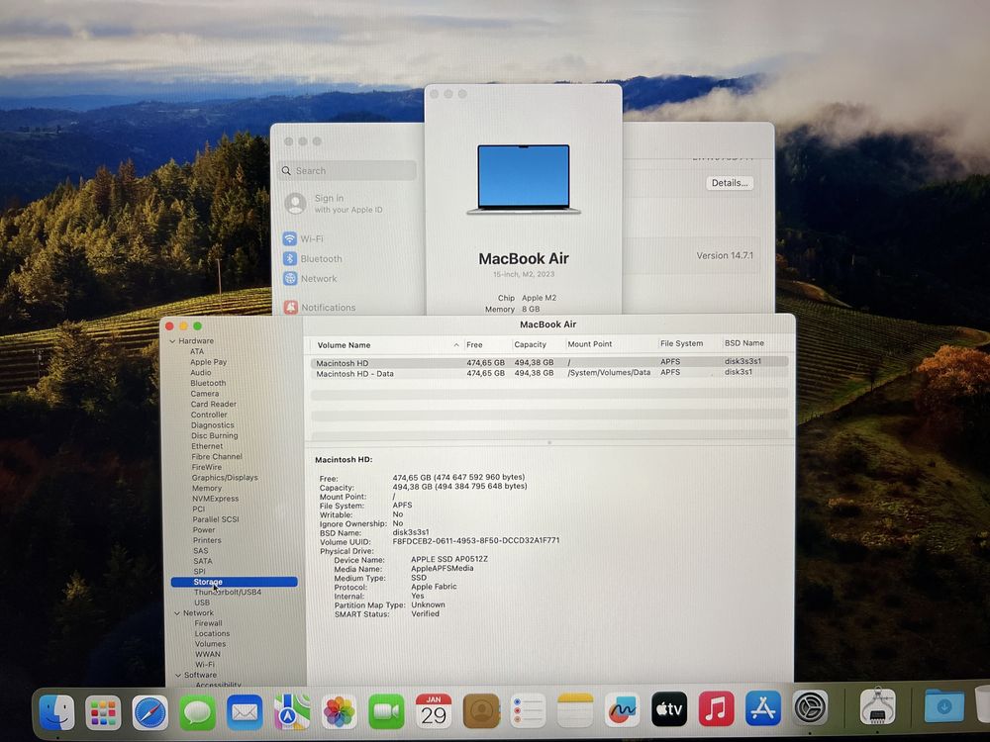Select Memory in Hardware list

tap(207, 488)
